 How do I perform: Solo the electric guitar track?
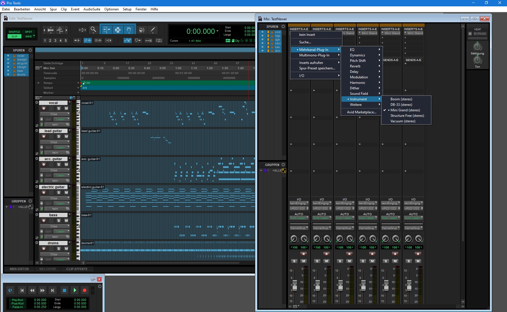(59, 193)
